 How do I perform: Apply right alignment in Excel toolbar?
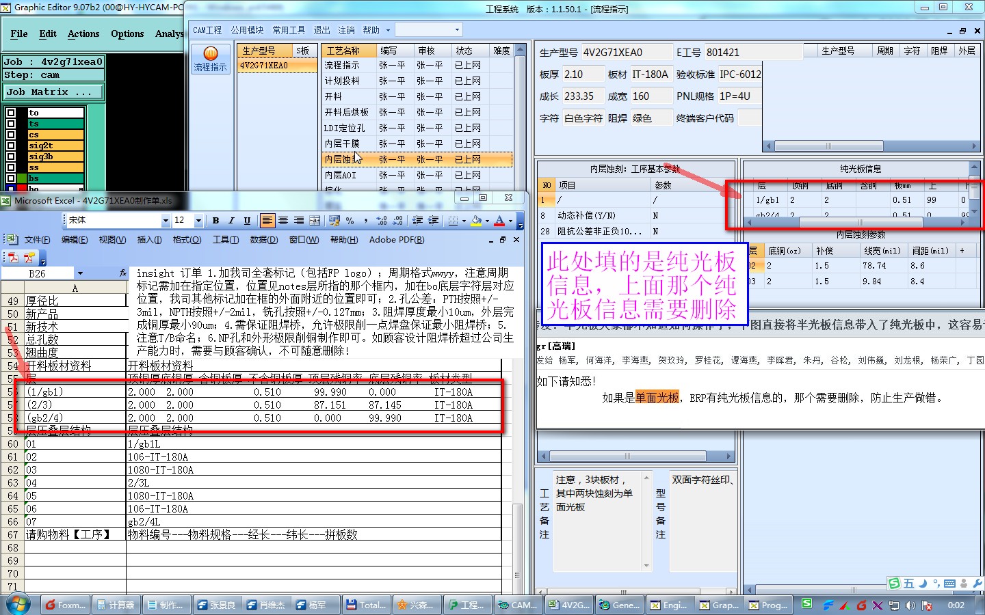pyautogui.click(x=299, y=221)
